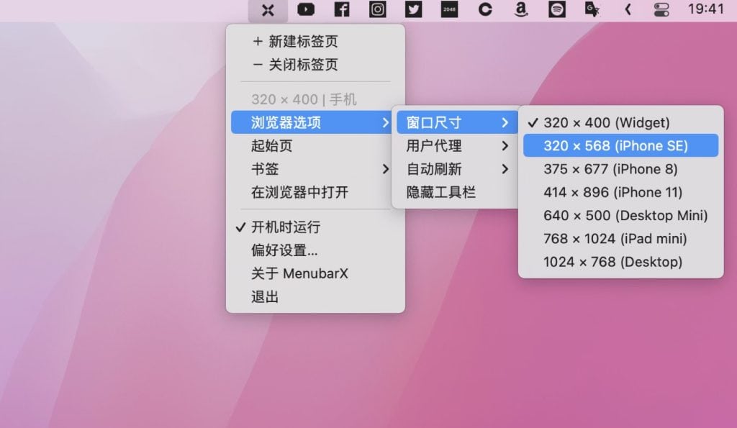Click the MenubarX icon in menu bar

click(268, 10)
